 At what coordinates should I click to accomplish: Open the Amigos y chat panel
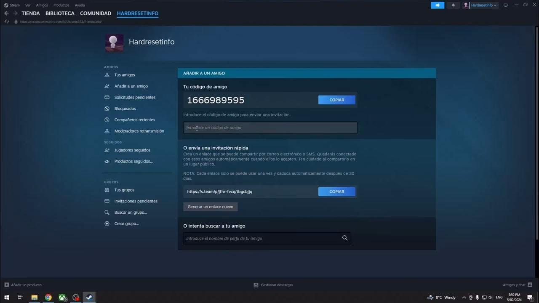click(518, 285)
